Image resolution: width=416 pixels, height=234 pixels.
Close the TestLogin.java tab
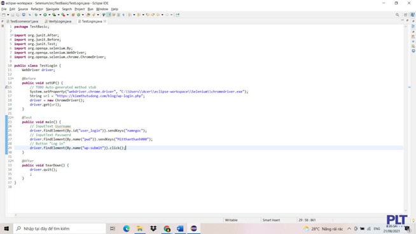105,21
